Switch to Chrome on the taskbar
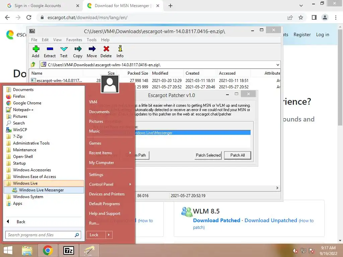 pyautogui.click(x=48, y=250)
